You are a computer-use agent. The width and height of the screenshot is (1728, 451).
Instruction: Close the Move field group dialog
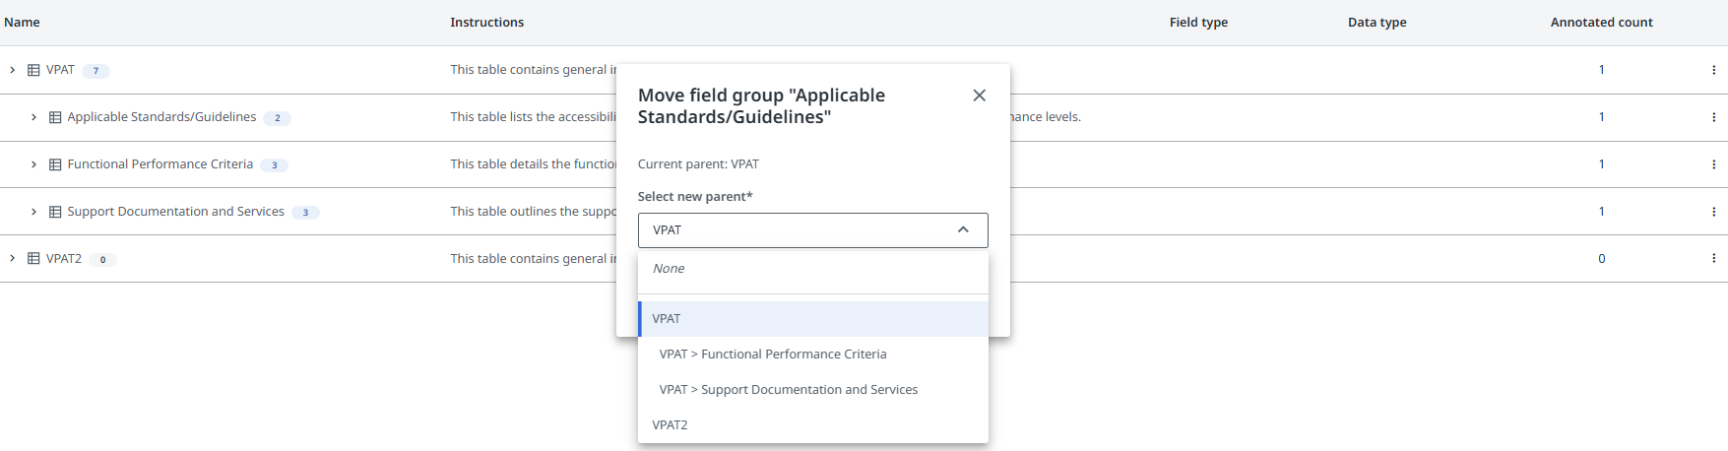coord(979,96)
